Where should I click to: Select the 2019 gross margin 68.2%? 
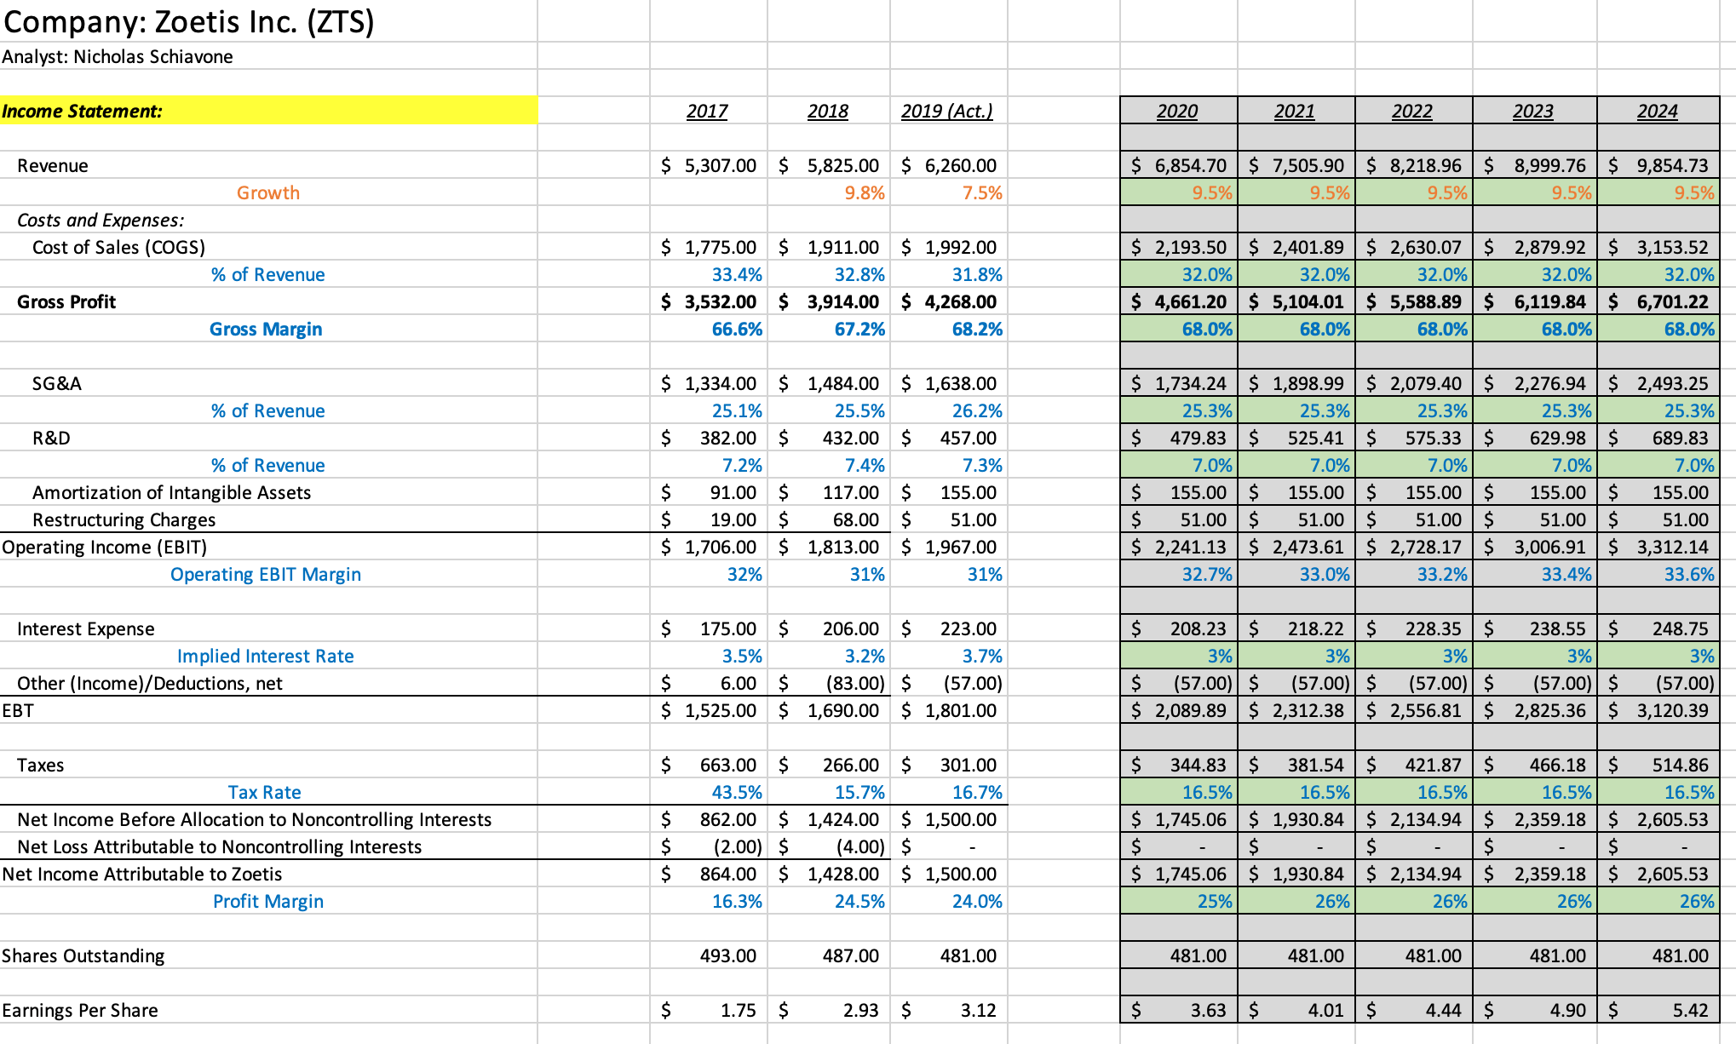click(977, 330)
